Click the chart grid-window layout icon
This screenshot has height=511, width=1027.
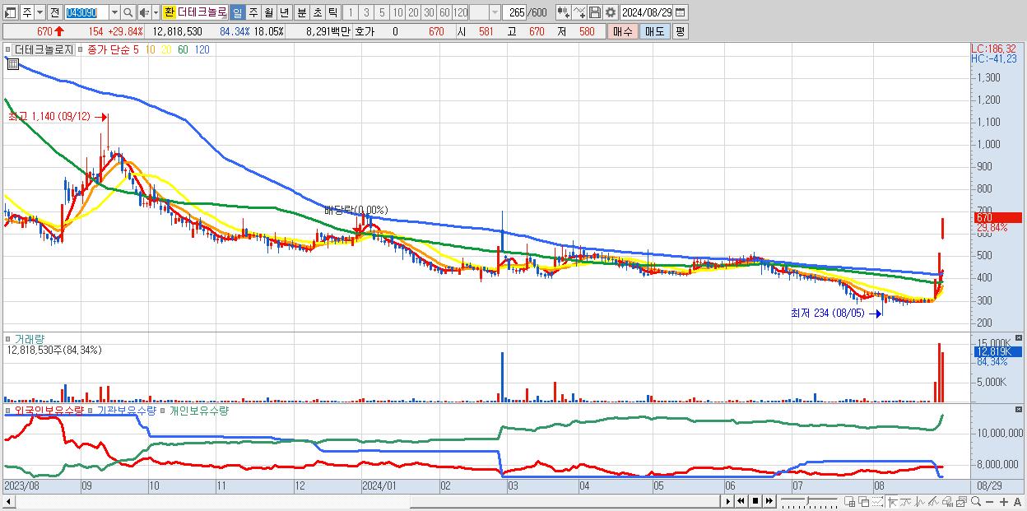(x=850, y=501)
